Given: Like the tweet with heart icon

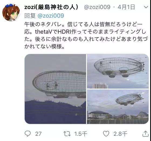Looking at the screenshot, I should (x=106, y=134).
